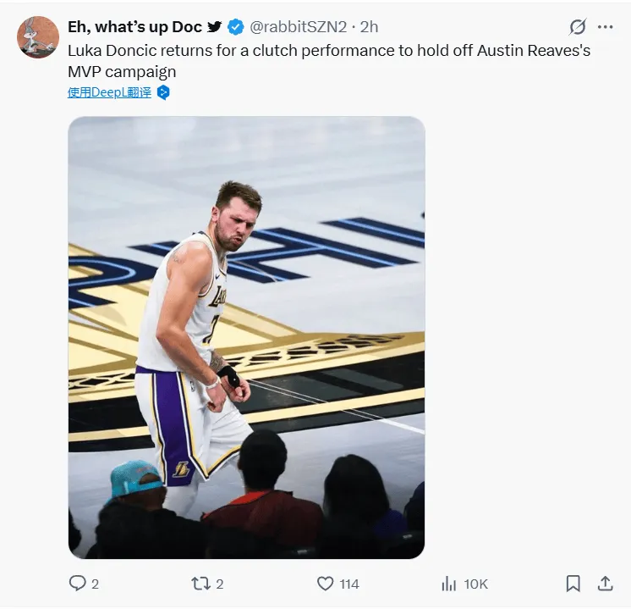Open the @rabbitSZN2 handle link
Viewport: 631px width, 609px height.
[x=299, y=27]
